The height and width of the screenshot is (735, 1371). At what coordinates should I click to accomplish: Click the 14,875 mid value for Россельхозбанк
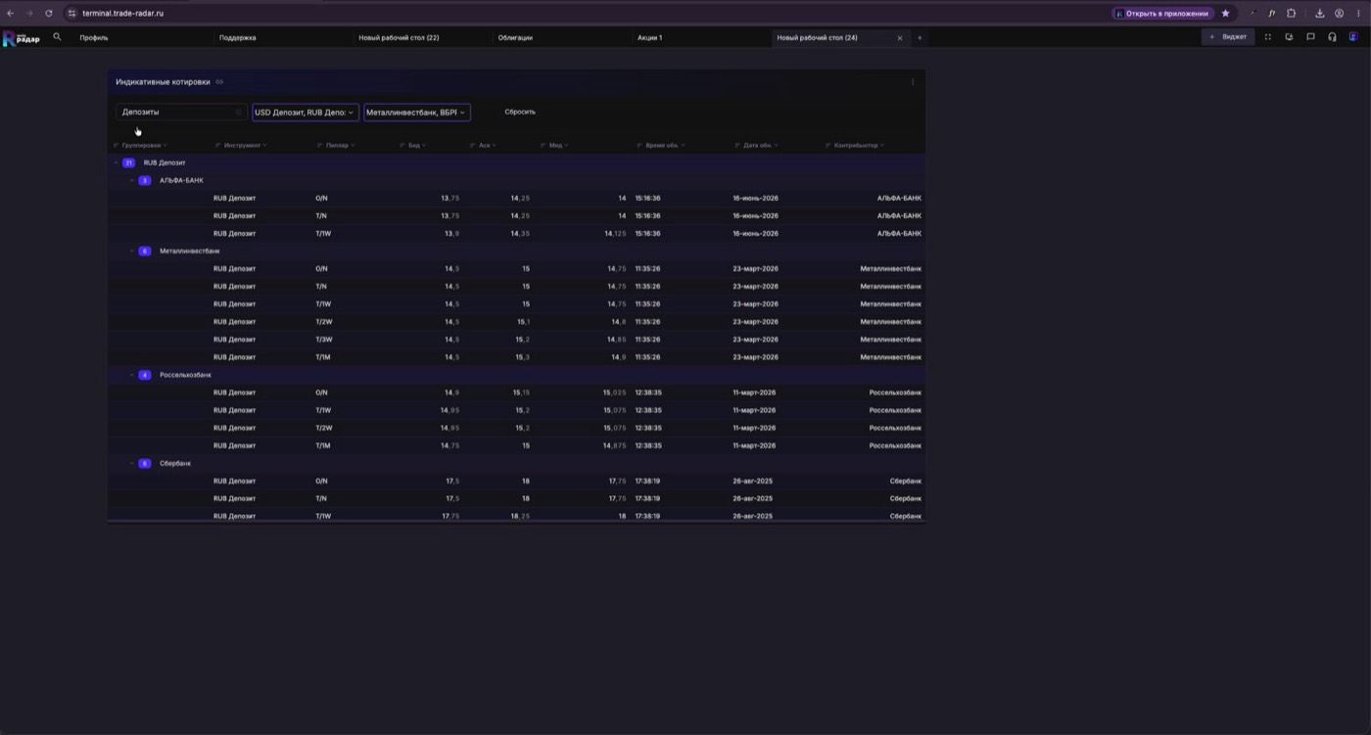614,446
